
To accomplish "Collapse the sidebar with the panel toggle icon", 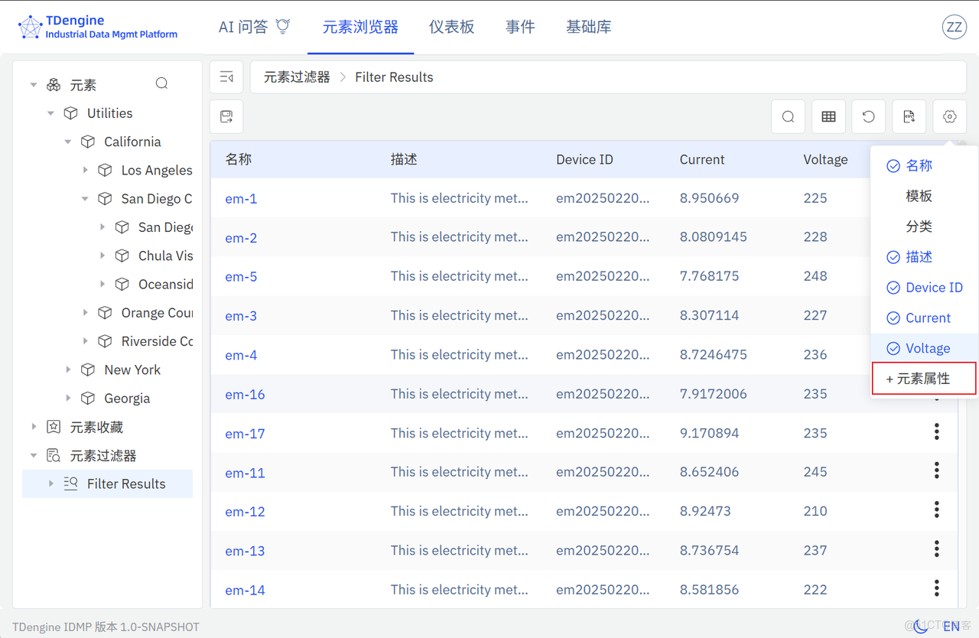I will point(226,77).
